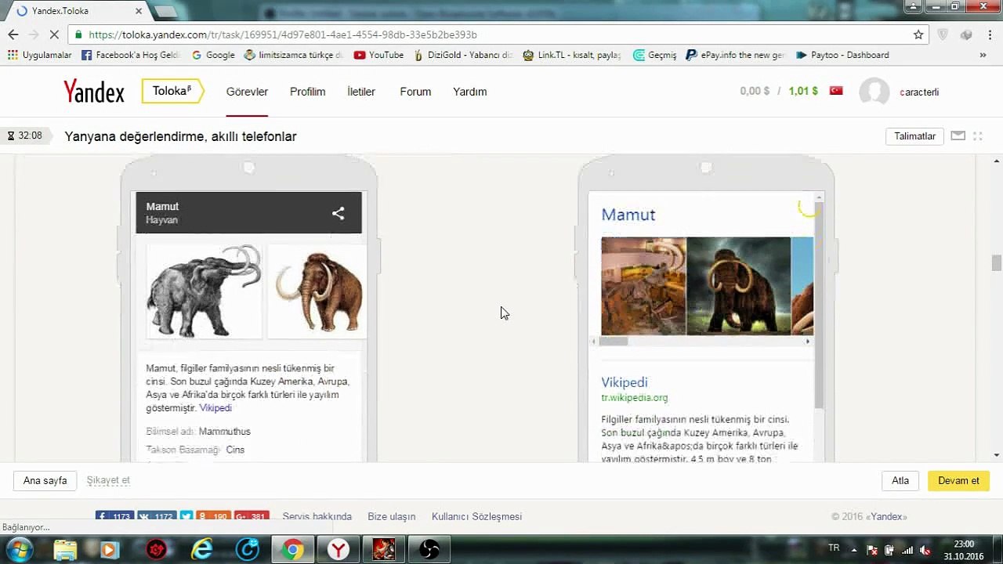The height and width of the screenshot is (564, 1003).
Task: Share via the Twitter bird button
Action: (x=186, y=516)
